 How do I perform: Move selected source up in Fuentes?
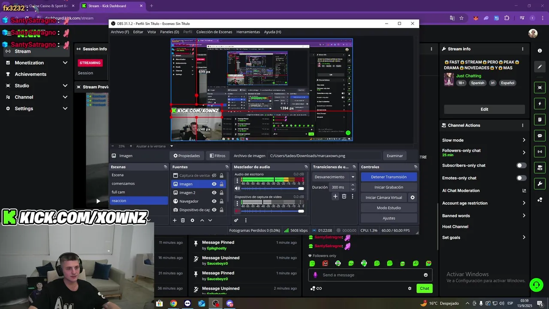(202, 220)
